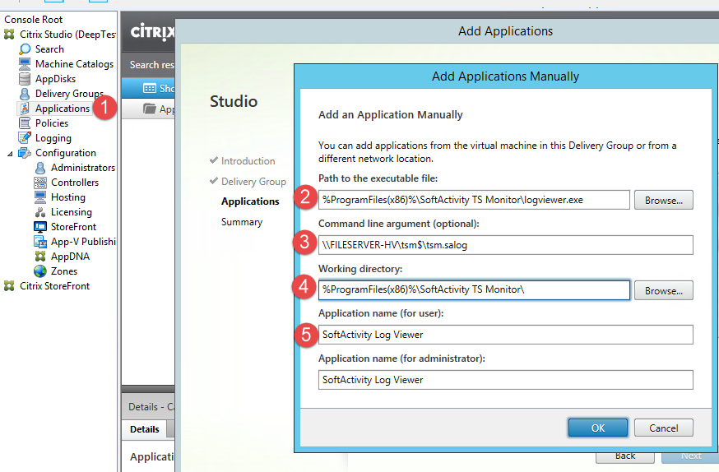Select the Policies icon in console tree
Image resolution: width=719 pixels, height=472 pixels.
[x=25, y=123]
